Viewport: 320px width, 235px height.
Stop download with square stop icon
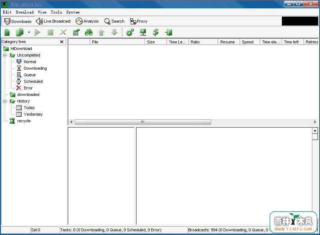(50, 32)
